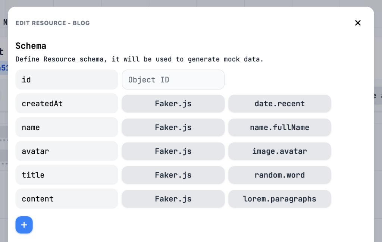Select the Faker.js option for title field

[173, 175]
